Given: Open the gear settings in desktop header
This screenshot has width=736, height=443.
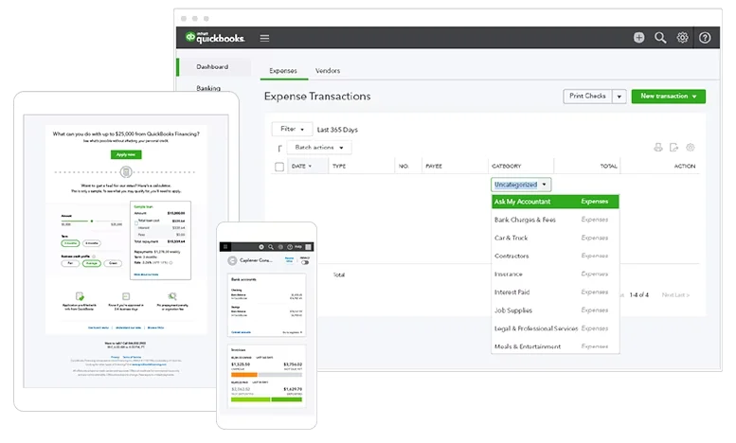Looking at the screenshot, I should 683,38.
